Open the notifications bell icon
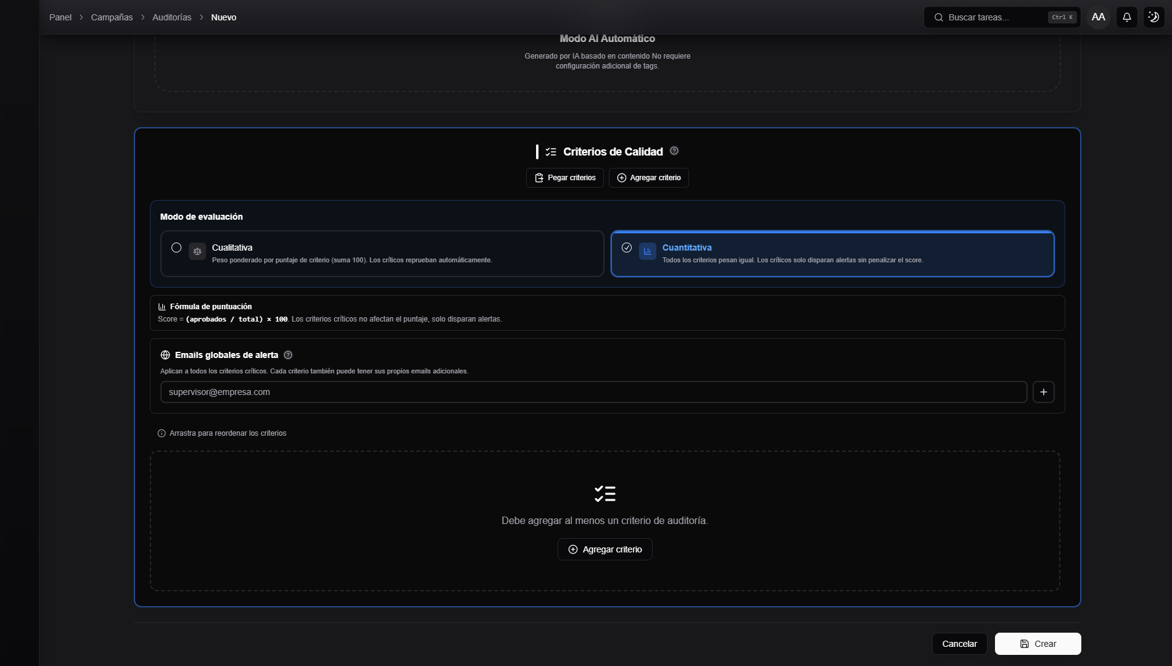Viewport: 1172px width, 666px height. (x=1126, y=17)
